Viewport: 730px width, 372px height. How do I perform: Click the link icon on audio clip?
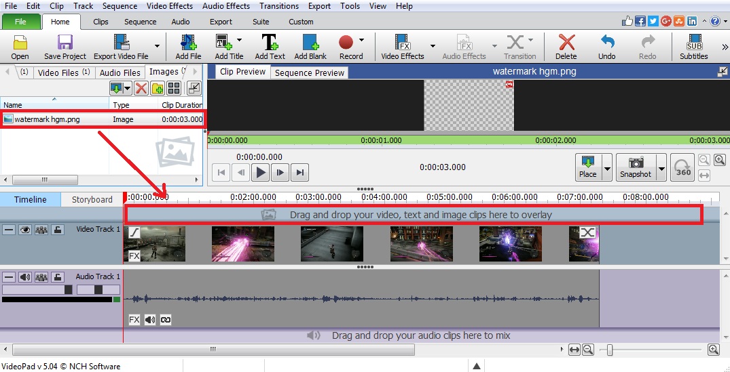click(165, 320)
